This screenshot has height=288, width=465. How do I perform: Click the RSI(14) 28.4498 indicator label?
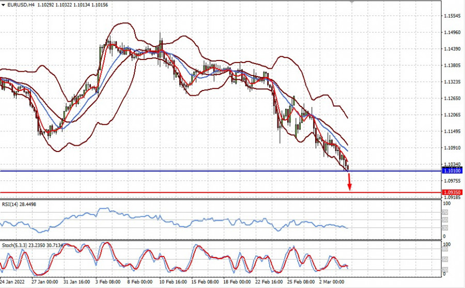[x=19, y=204]
